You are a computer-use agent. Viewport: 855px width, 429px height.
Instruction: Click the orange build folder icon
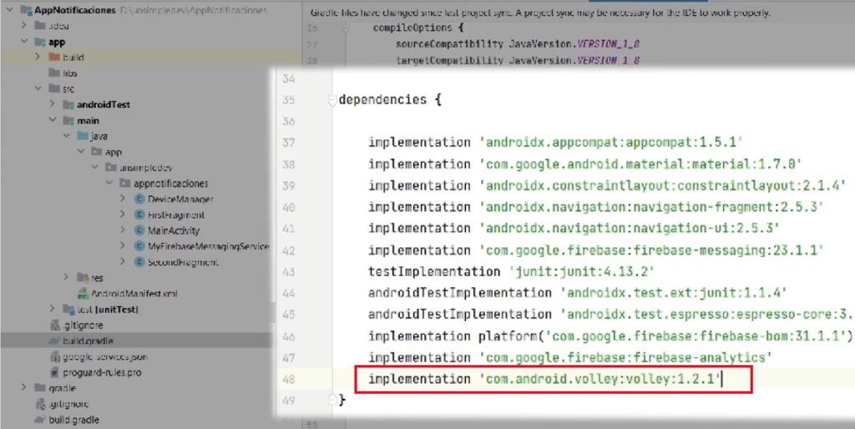pyautogui.click(x=53, y=58)
